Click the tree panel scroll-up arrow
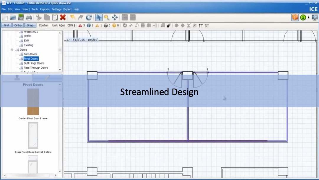This screenshot has height=180, width=319. tap(60, 33)
